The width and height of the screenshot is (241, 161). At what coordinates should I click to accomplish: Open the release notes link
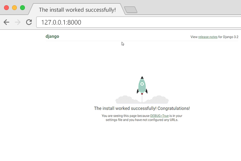click(208, 37)
